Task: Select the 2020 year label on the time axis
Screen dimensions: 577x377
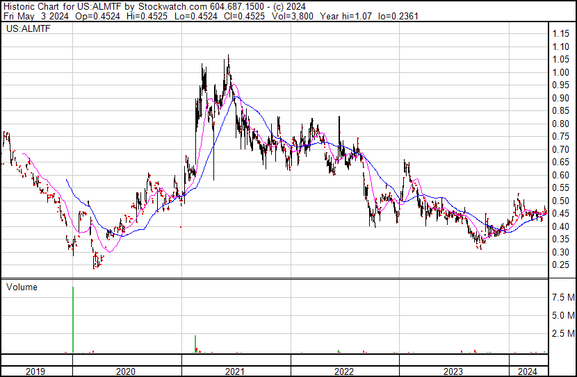Action: (127, 371)
